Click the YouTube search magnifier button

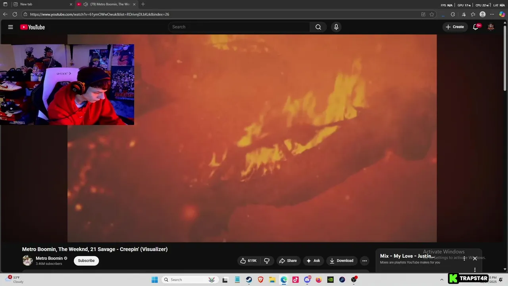pyautogui.click(x=318, y=27)
